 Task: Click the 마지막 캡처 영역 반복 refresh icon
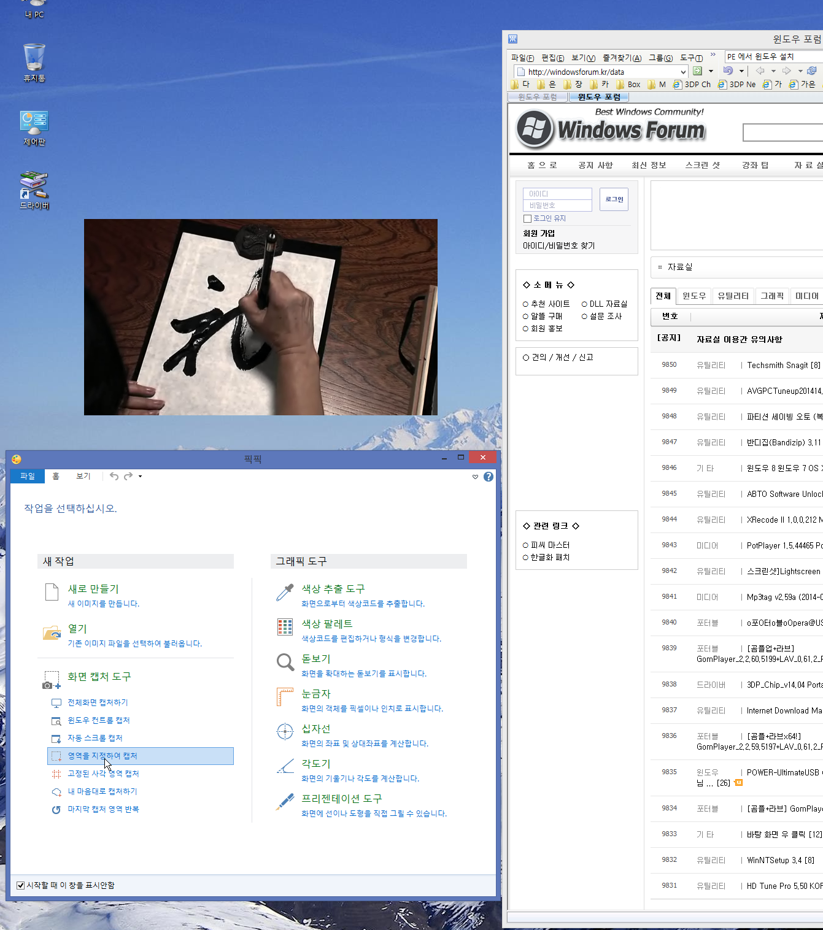pyautogui.click(x=56, y=810)
